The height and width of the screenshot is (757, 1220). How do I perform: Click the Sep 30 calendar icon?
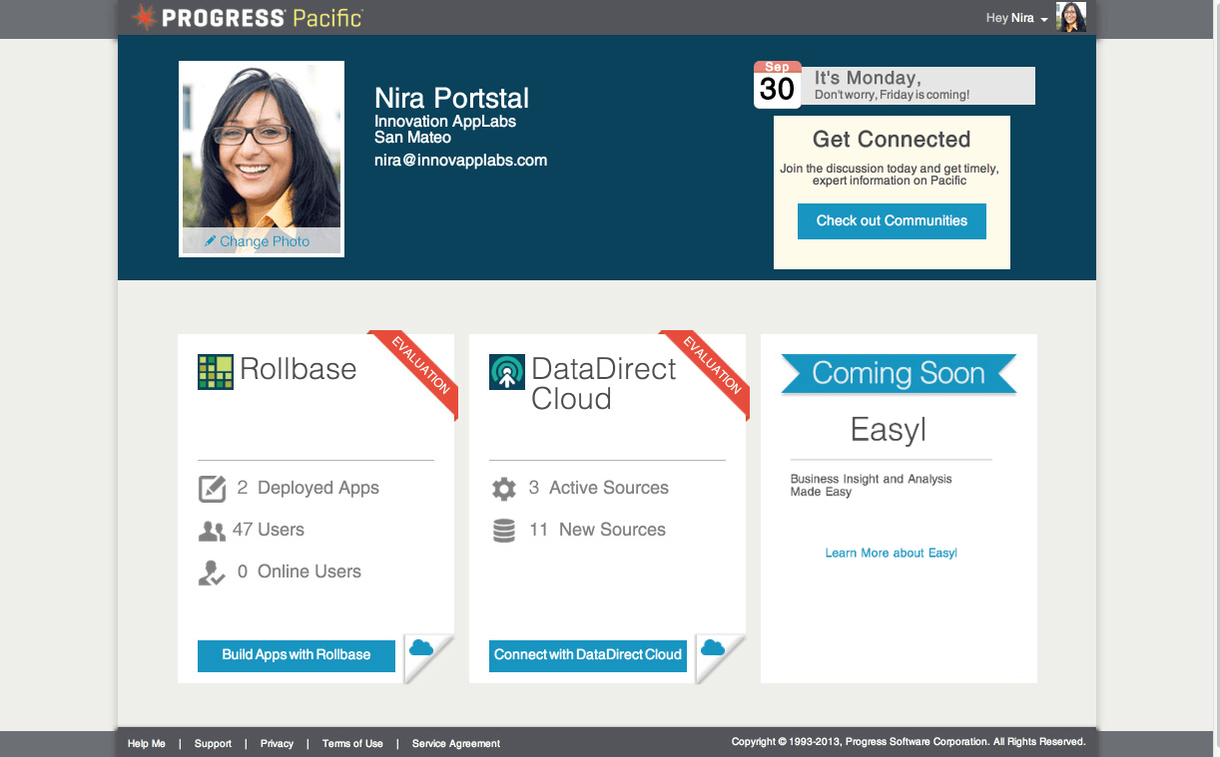click(x=777, y=85)
